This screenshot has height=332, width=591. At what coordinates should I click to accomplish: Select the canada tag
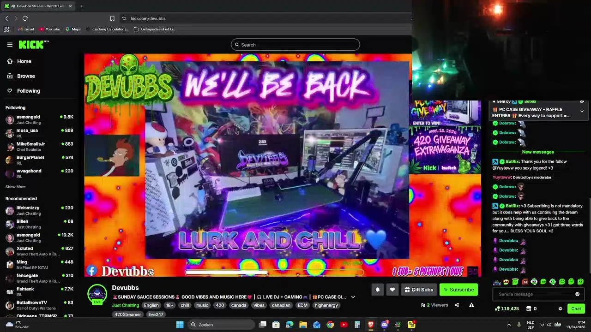239,305
